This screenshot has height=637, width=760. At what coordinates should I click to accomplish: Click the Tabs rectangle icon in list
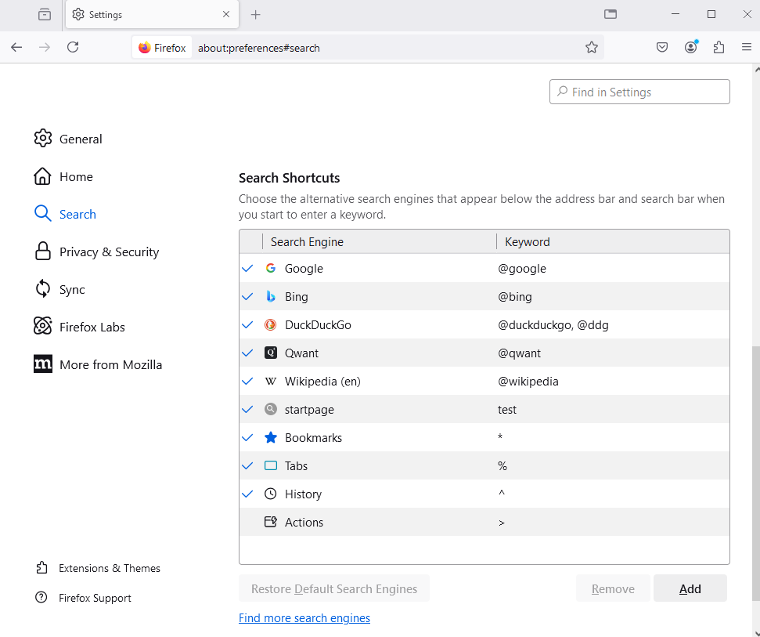tap(271, 465)
